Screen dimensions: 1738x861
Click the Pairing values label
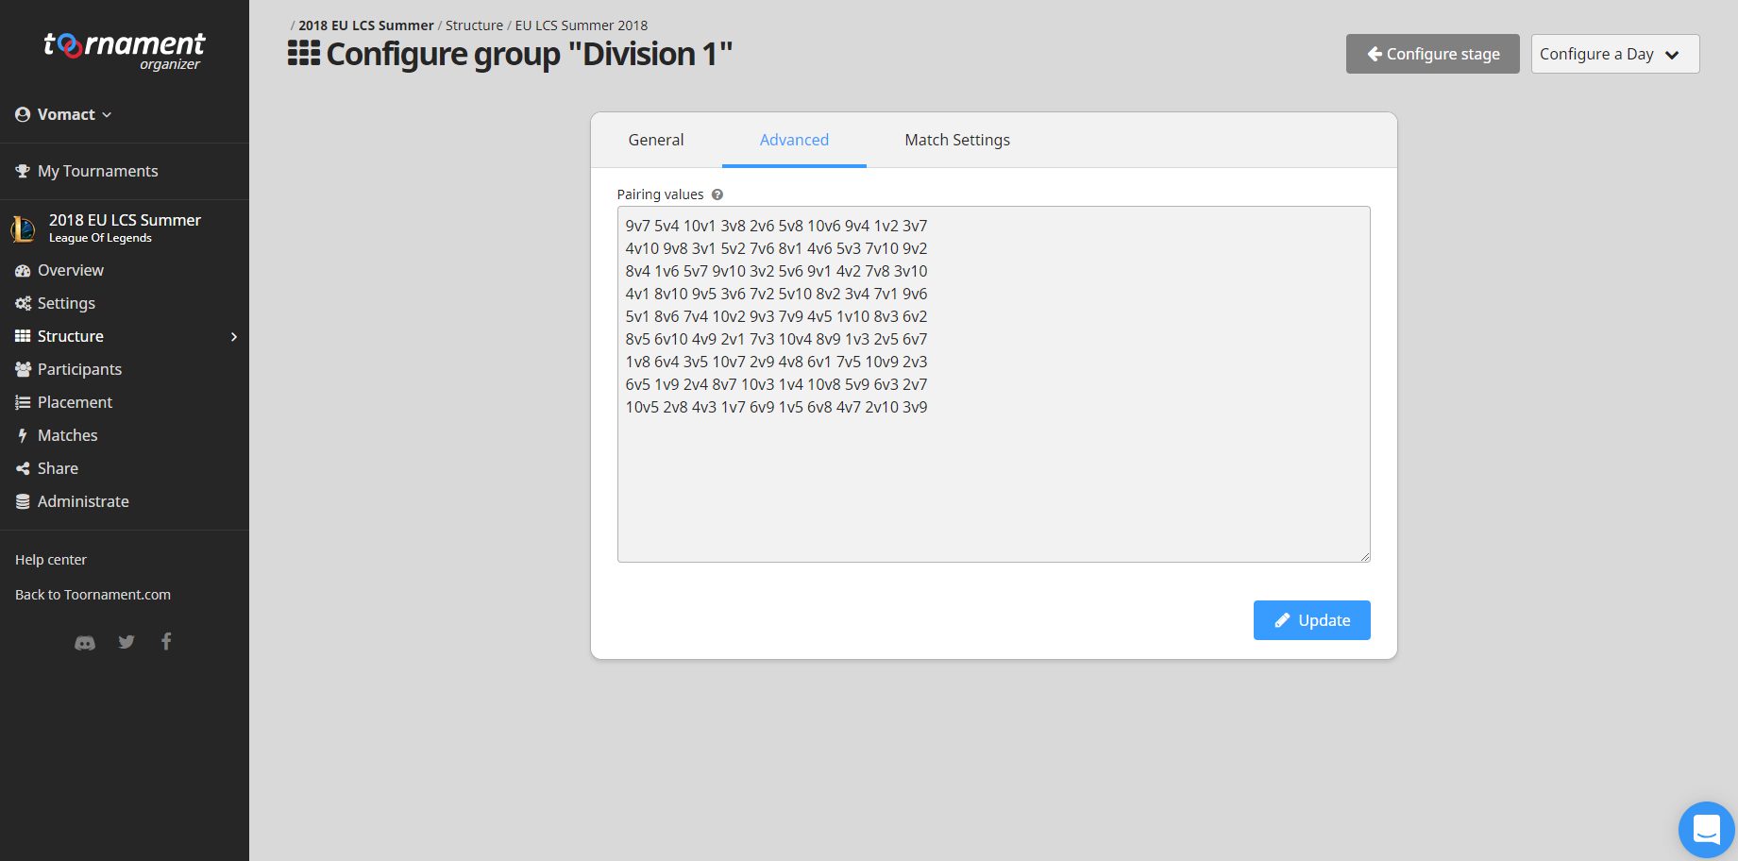660,194
